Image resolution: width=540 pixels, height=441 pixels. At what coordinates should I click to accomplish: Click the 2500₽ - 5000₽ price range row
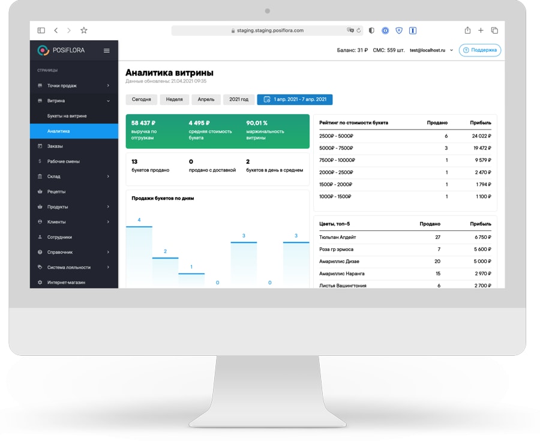click(405, 136)
